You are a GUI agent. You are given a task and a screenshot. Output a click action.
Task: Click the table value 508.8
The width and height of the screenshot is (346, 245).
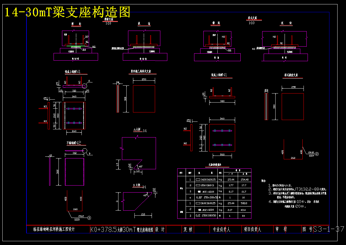click(244, 203)
